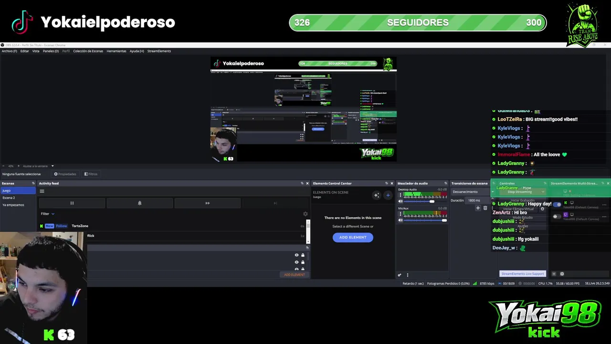The height and width of the screenshot is (344, 611).
Task: Skip alert with fast-forward button
Action: [207, 203]
